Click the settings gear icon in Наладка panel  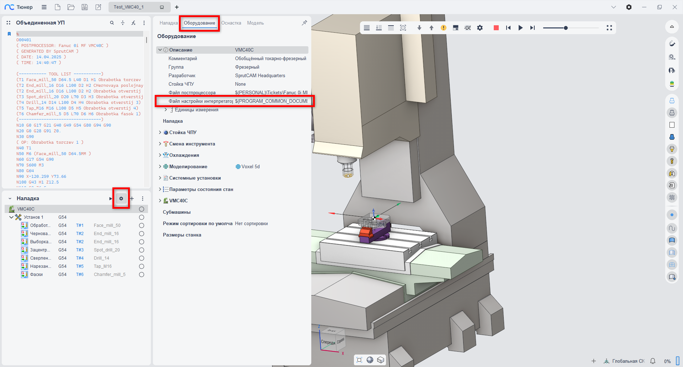tap(121, 198)
